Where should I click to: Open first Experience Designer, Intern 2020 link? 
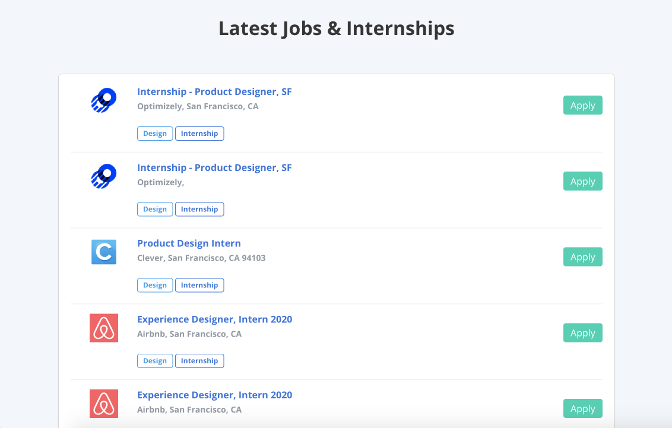point(215,319)
